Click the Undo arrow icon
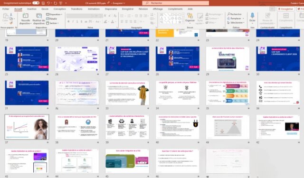Screen dimensions: 304x178 tap(48, 3)
